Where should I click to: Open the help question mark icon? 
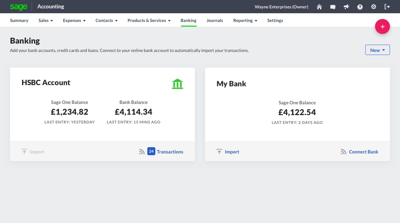pos(360,7)
